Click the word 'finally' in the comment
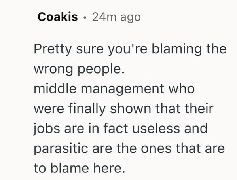The width and height of the screenshot is (237, 180). coord(87,109)
